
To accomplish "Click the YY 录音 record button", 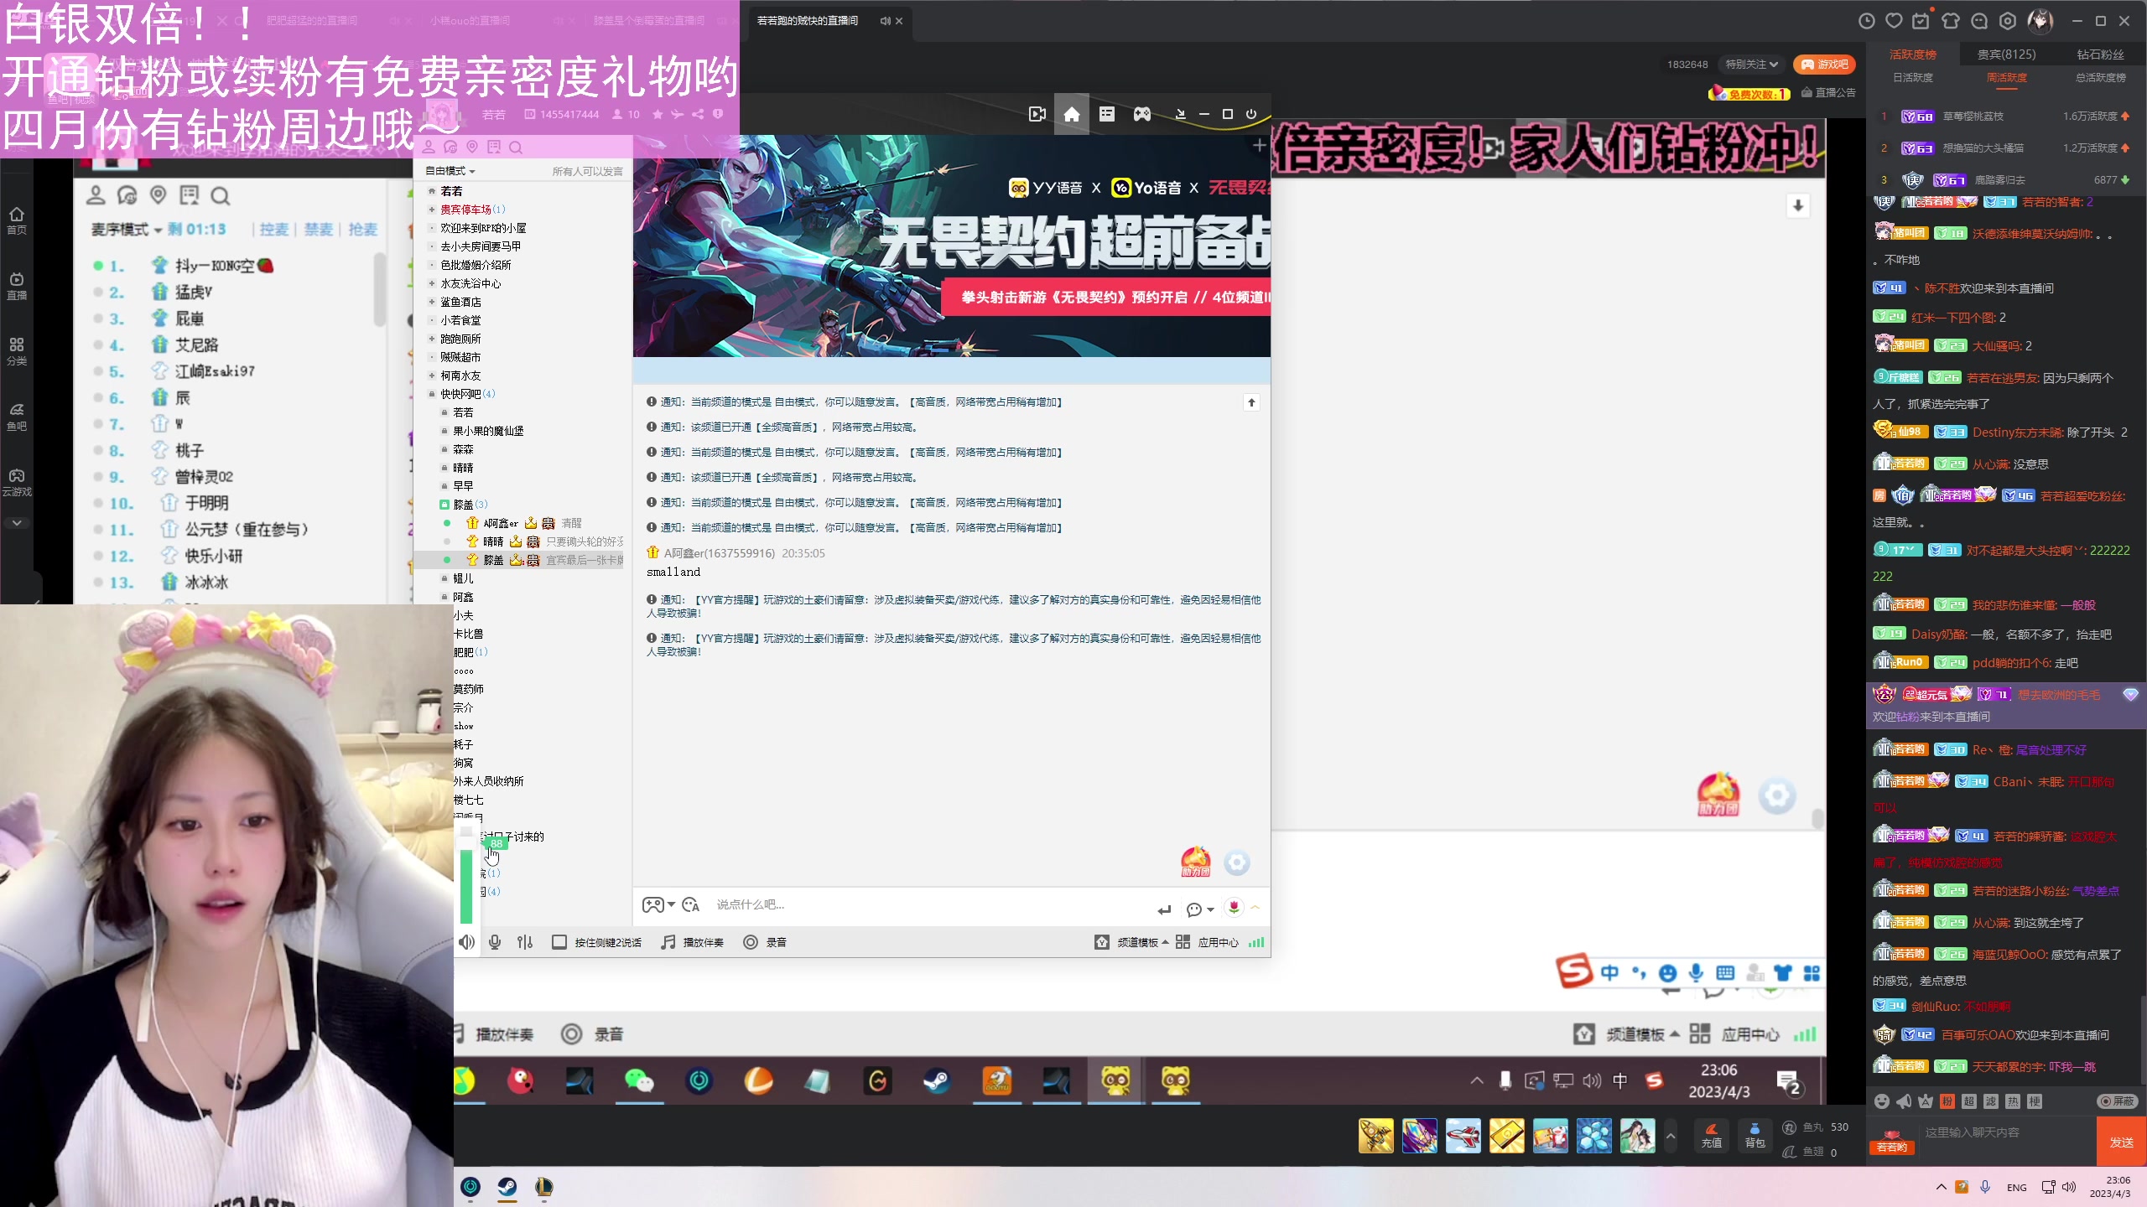I will 765,942.
